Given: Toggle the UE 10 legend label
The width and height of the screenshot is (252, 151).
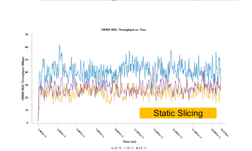Looking at the screenshot, I should pos(117,148).
